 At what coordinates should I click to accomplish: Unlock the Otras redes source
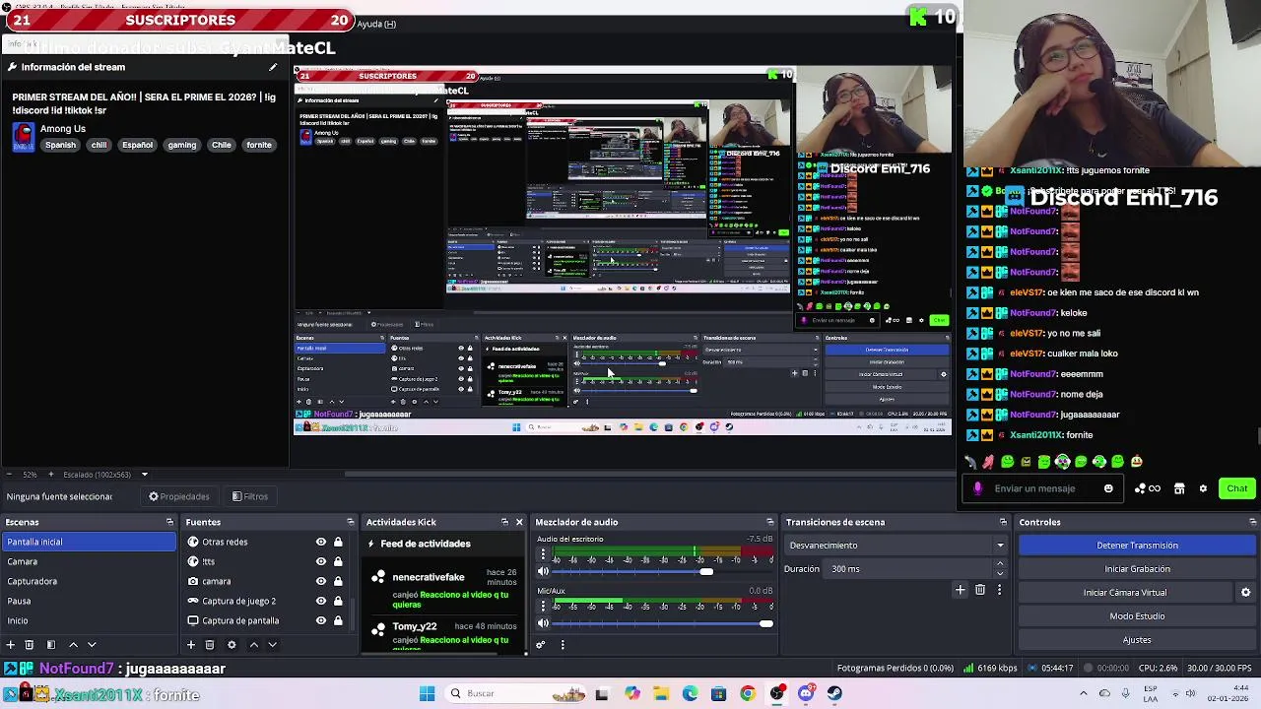338,542
